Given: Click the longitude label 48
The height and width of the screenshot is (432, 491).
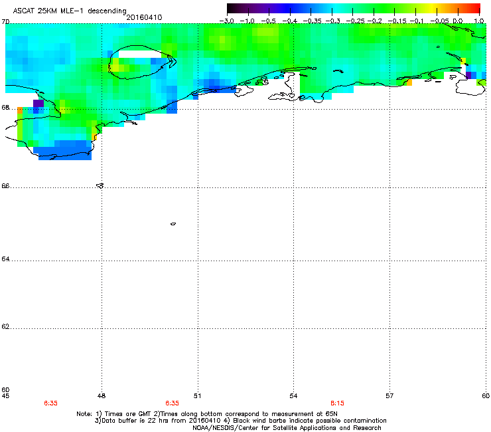Looking at the screenshot, I should point(102,396).
